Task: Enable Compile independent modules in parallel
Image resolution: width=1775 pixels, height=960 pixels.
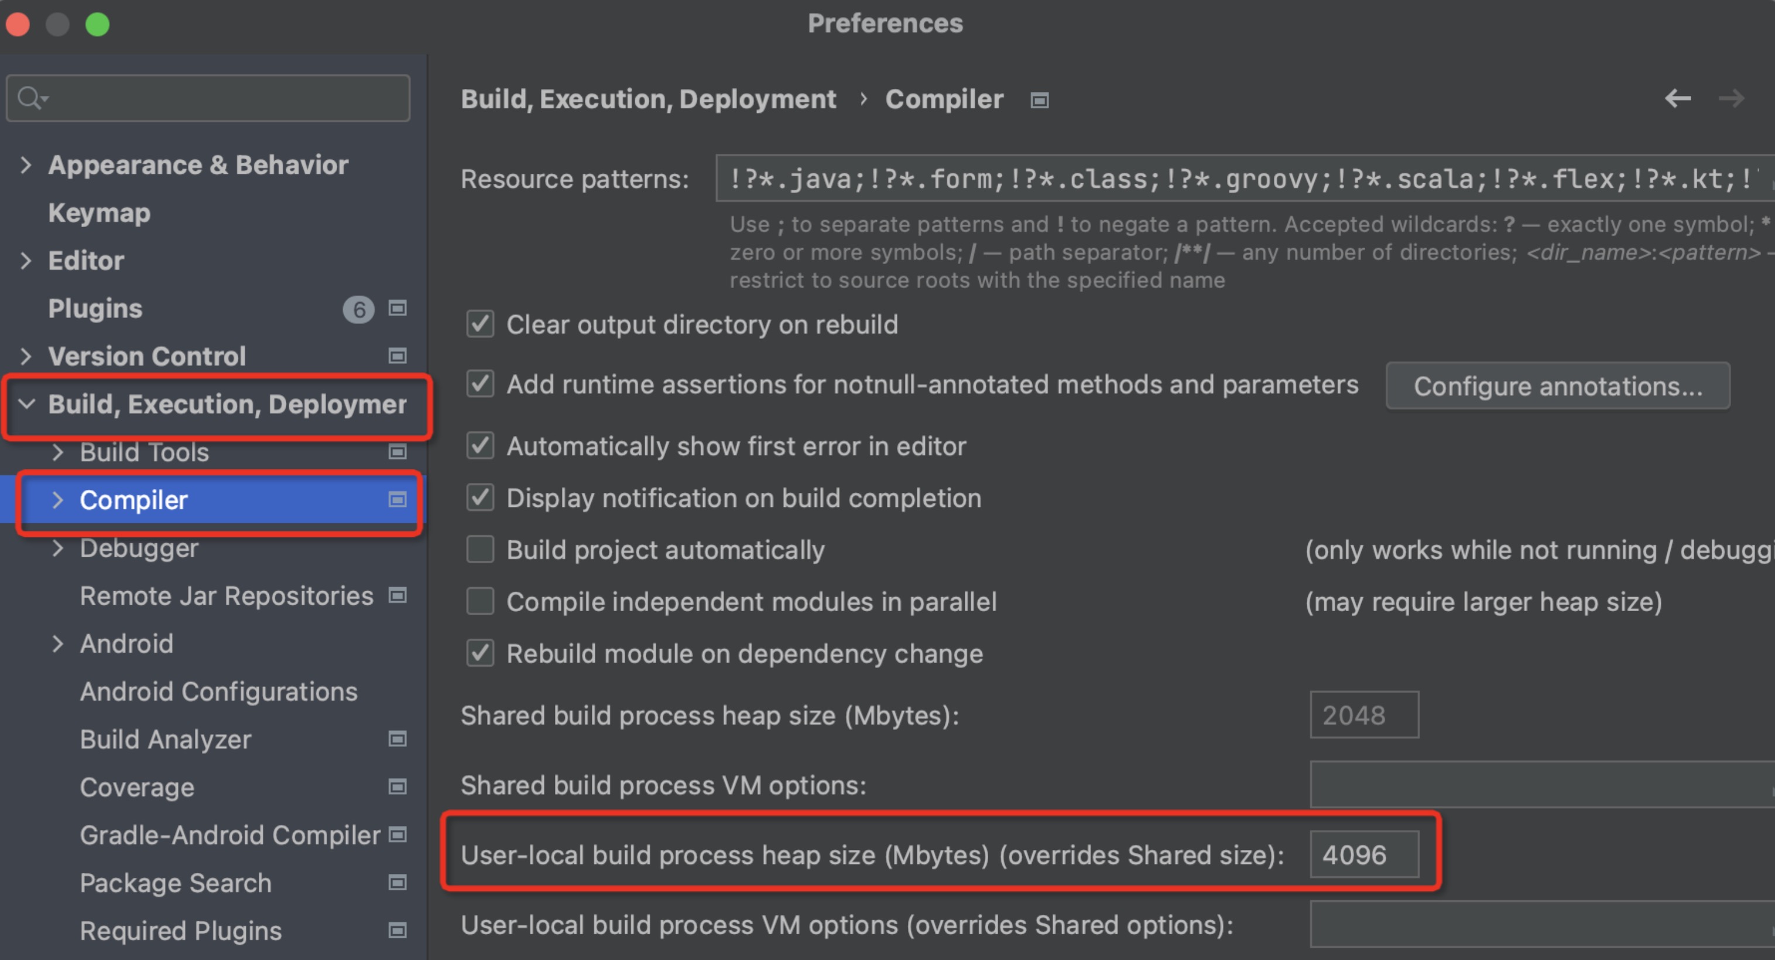Action: click(x=479, y=602)
